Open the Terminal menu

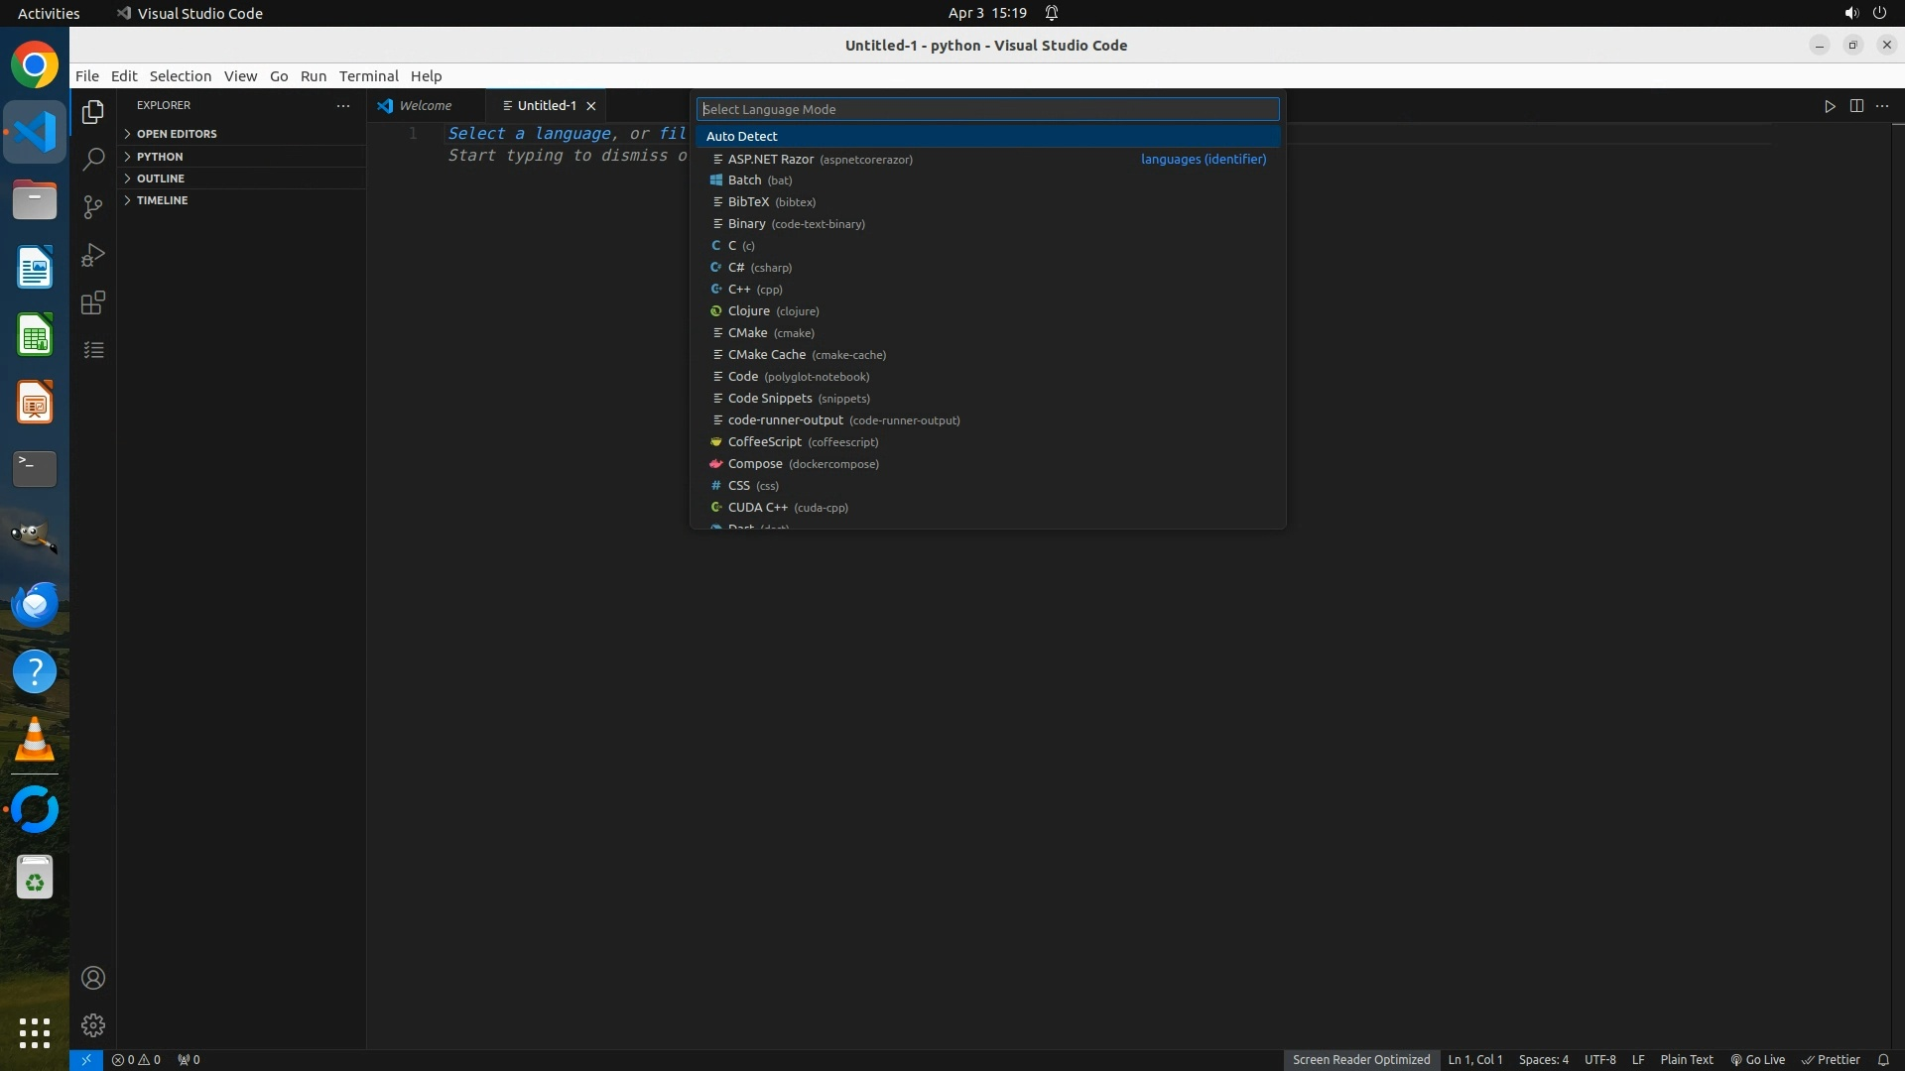click(x=368, y=76)
